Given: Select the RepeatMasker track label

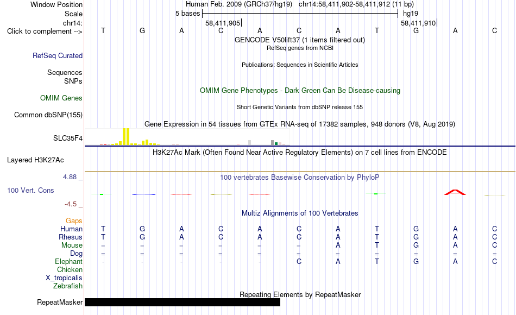Looking at the screenshot, I should 60,302.
